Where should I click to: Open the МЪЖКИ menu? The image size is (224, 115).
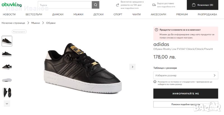(x=78, y=14)
